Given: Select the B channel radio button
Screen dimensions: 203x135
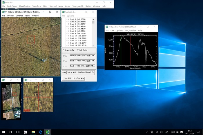Looking at the screenshot, I should [x=64, y=66].
